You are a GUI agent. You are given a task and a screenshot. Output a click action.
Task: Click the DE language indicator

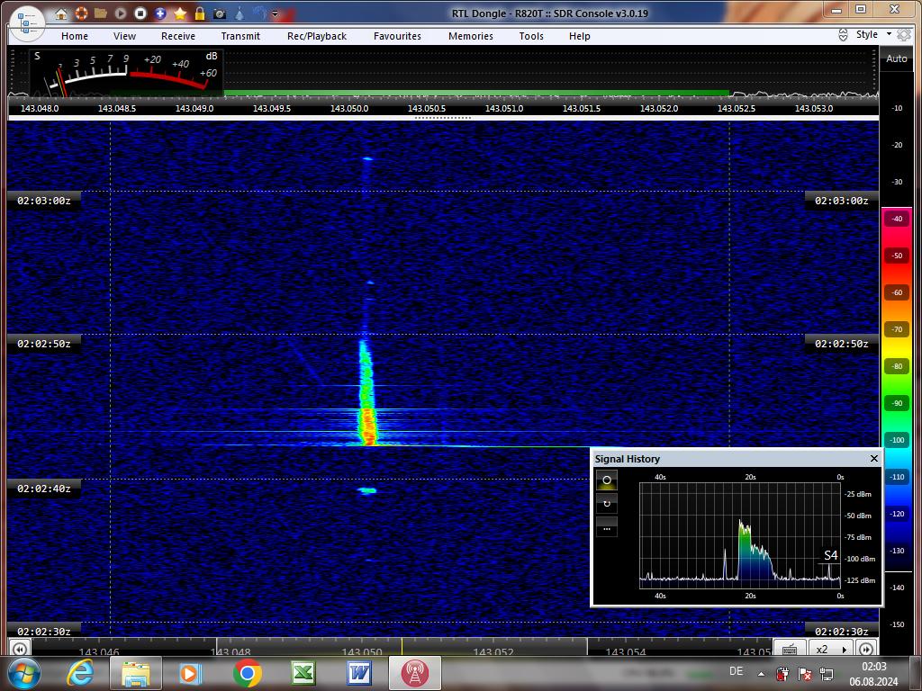coord(737,671)
